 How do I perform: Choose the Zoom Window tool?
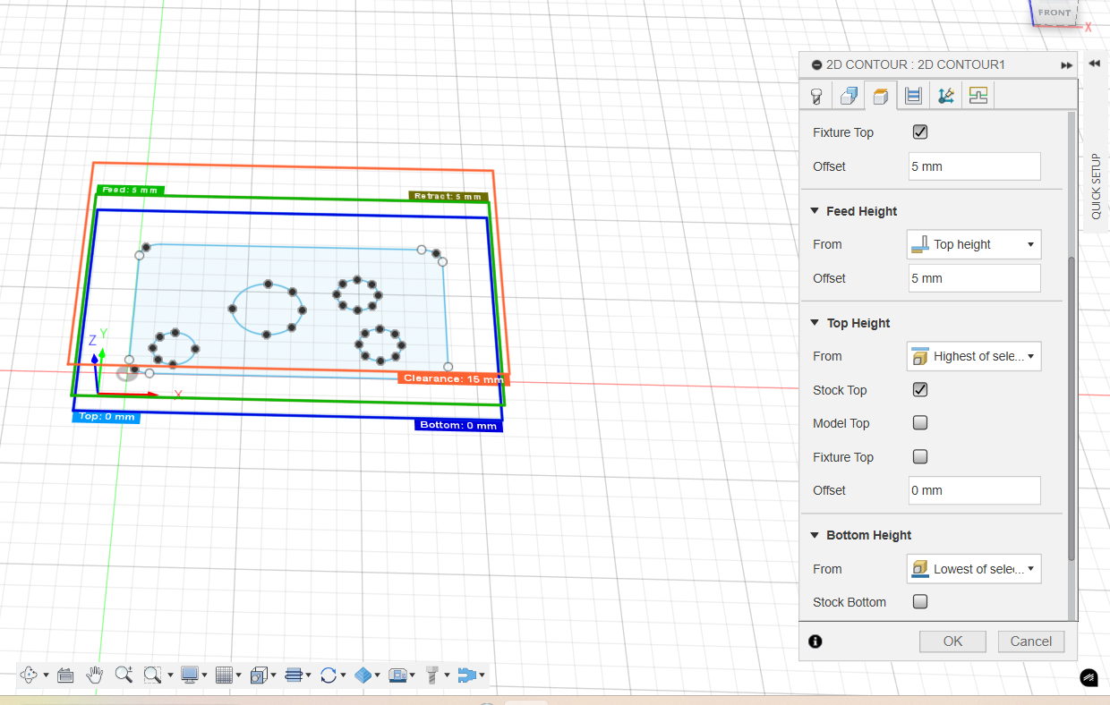click(152, 675)
